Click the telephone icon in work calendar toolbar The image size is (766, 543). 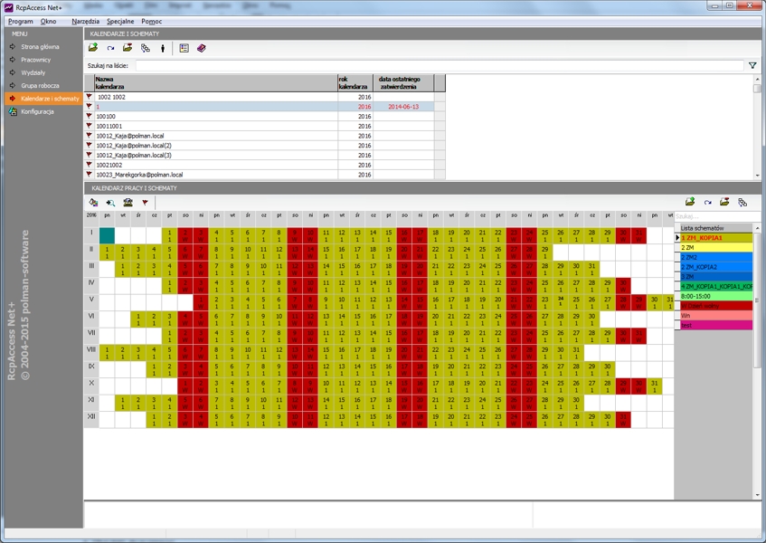coord(128,203)
